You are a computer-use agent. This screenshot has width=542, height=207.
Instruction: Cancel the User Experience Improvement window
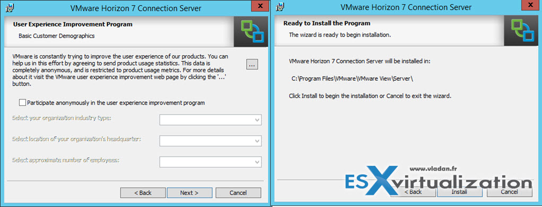[238, 193]
